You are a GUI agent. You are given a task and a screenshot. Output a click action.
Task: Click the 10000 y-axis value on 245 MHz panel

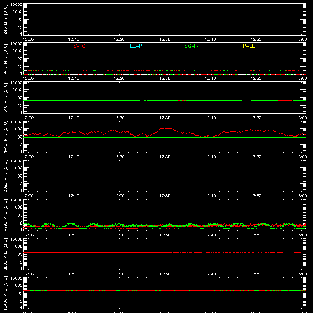pos(16,5)
